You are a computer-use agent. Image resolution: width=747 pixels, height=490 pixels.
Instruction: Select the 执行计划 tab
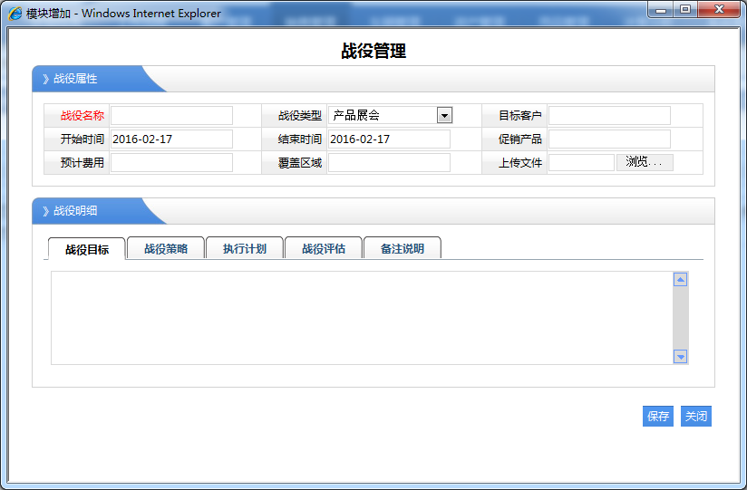pyautogui.click(x=245, y=248)
